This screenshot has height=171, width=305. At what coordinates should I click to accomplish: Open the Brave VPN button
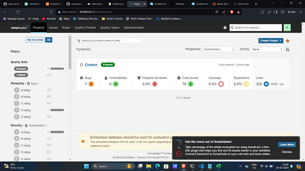click(x=291, y=12)
